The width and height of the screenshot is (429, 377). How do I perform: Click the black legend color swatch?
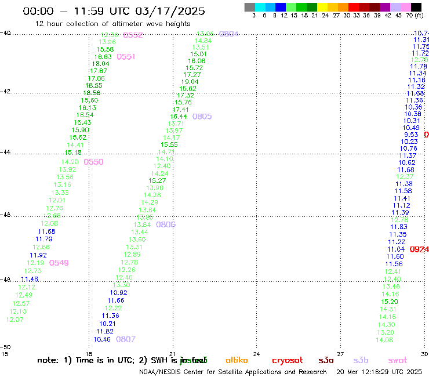click(x=416, y=8)
